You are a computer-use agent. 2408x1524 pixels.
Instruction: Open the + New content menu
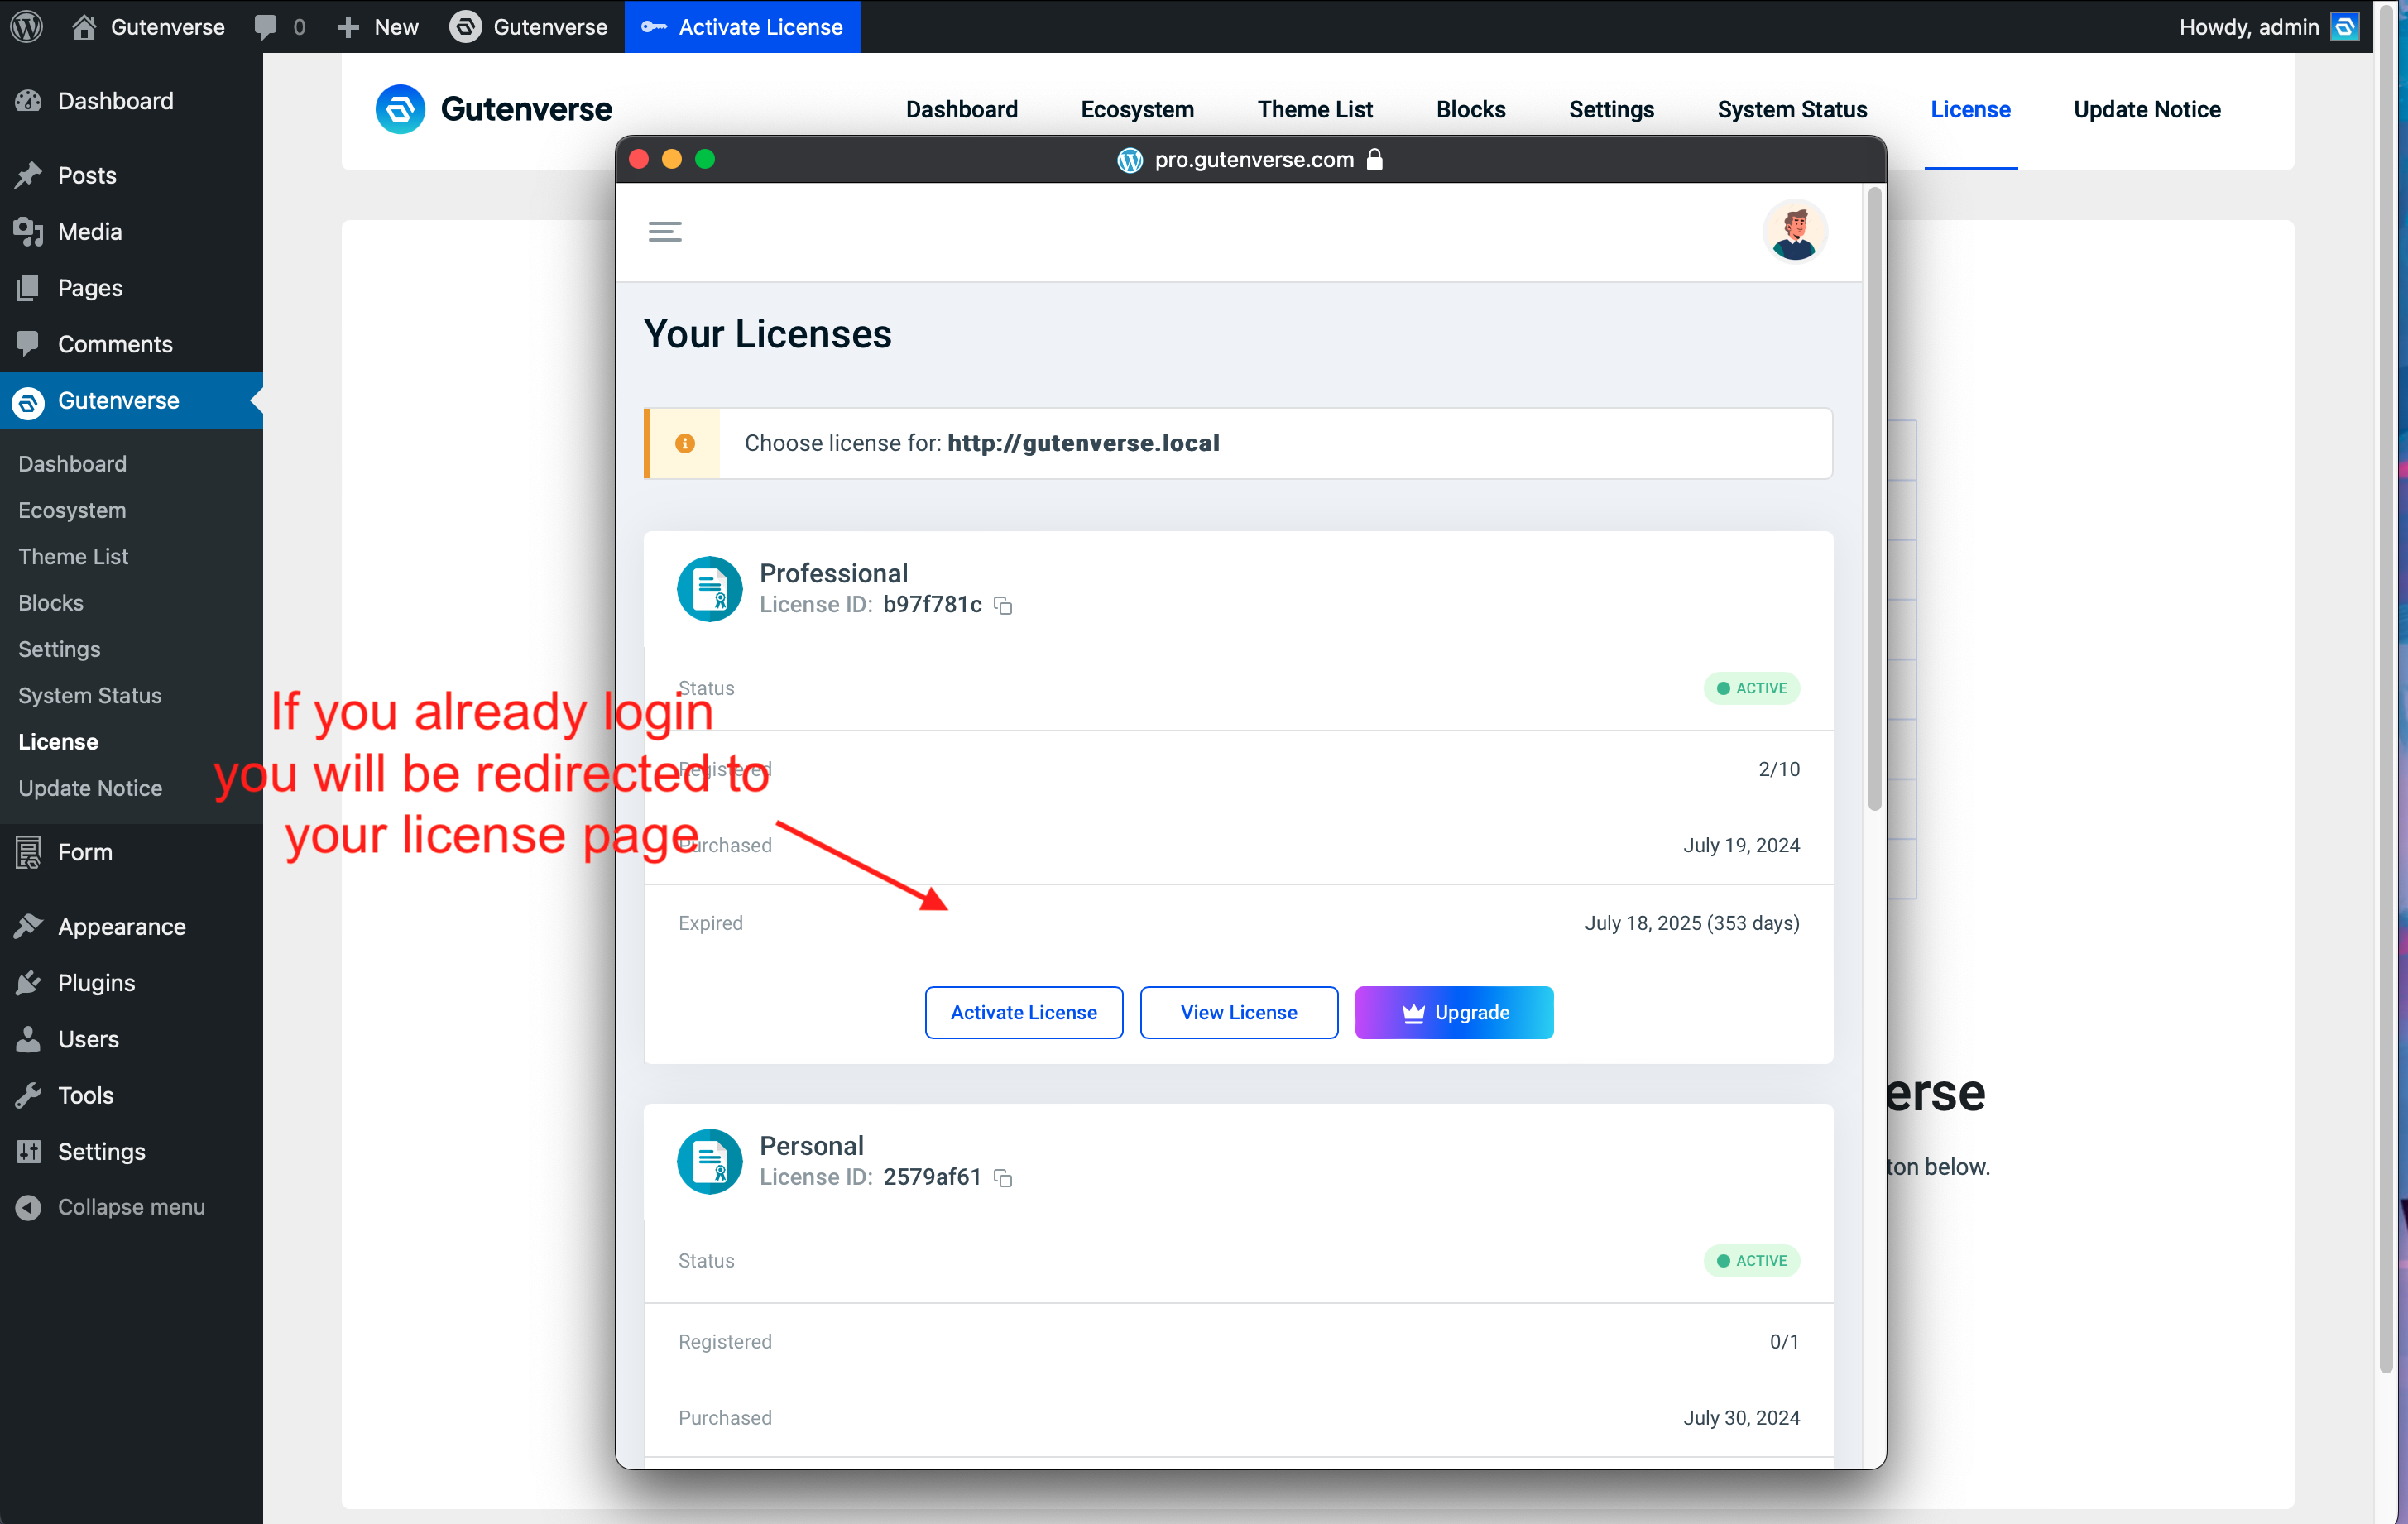tap(378, 27)
